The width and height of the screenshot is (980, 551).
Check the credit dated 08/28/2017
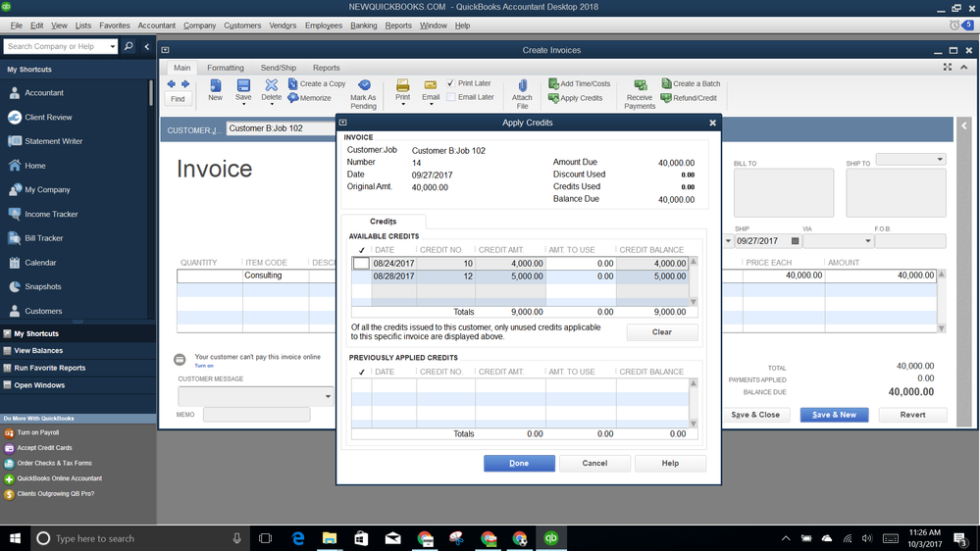(x=361, y=276)
